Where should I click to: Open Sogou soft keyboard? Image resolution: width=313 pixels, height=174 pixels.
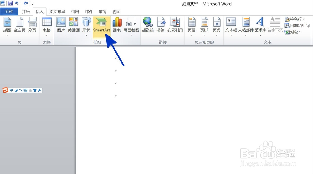click(25, 90)
